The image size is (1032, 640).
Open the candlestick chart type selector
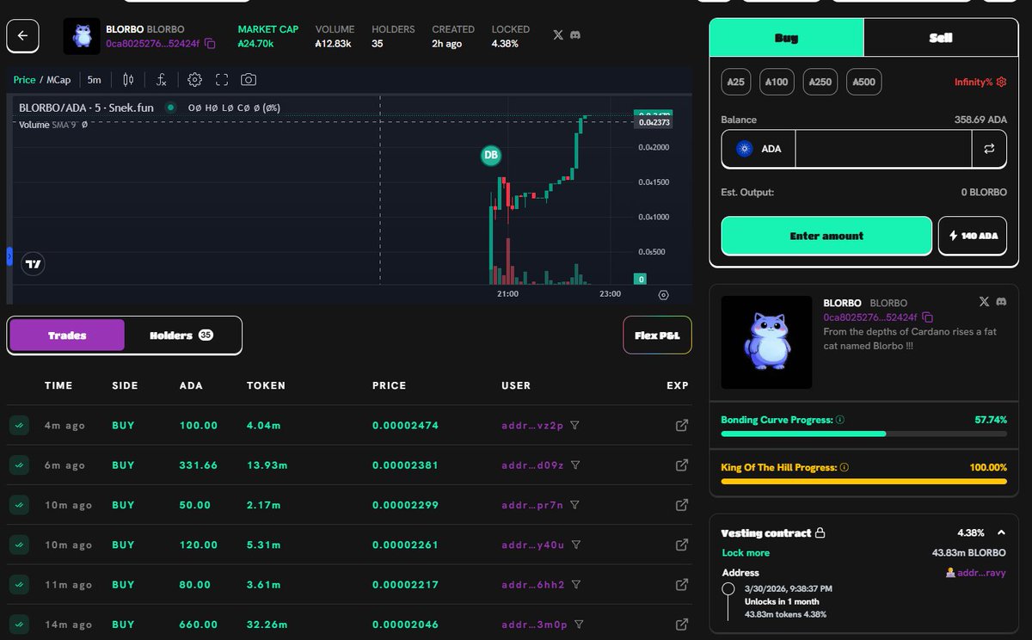(128, 80)
